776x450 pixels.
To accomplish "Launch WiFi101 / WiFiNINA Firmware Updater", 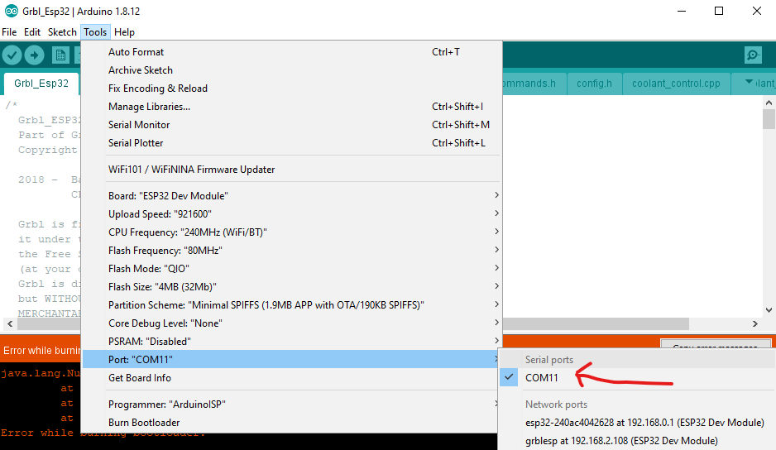I will [x=291, y=170].
